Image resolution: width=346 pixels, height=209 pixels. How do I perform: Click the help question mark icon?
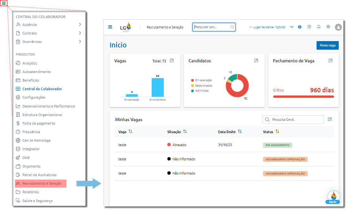click(309, 27)
